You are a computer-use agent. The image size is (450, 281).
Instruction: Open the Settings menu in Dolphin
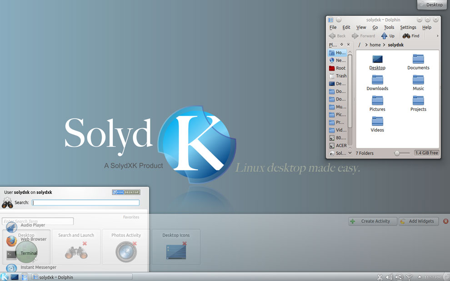pyautogui.click(x=408, y=27)
